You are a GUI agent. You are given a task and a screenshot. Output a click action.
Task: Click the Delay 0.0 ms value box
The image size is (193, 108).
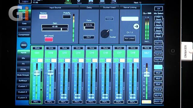[x=89, y=26]
